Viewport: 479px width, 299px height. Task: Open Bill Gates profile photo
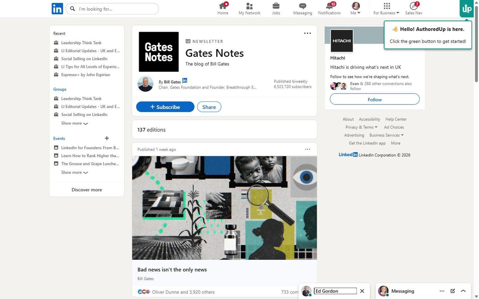(x=146, y=84)
